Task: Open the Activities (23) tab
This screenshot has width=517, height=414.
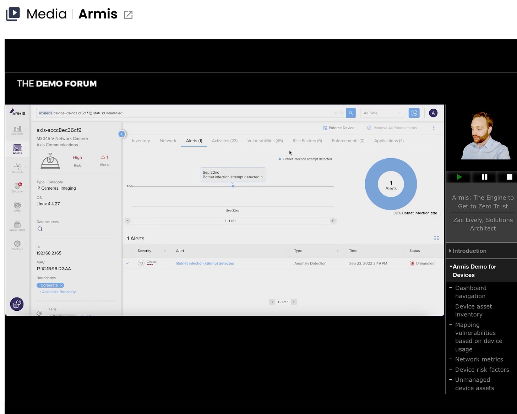Action: click(x=225, y=141)
